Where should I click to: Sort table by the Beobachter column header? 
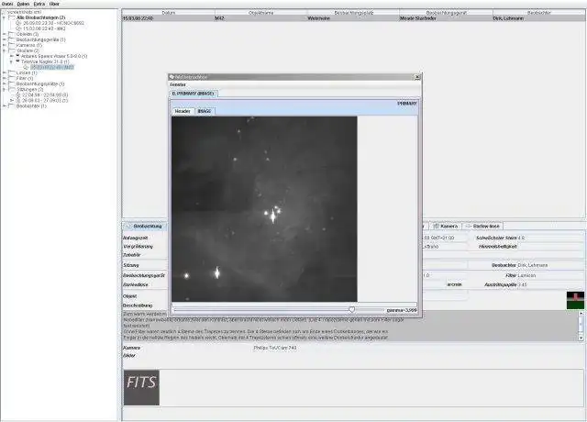(538, 13)
